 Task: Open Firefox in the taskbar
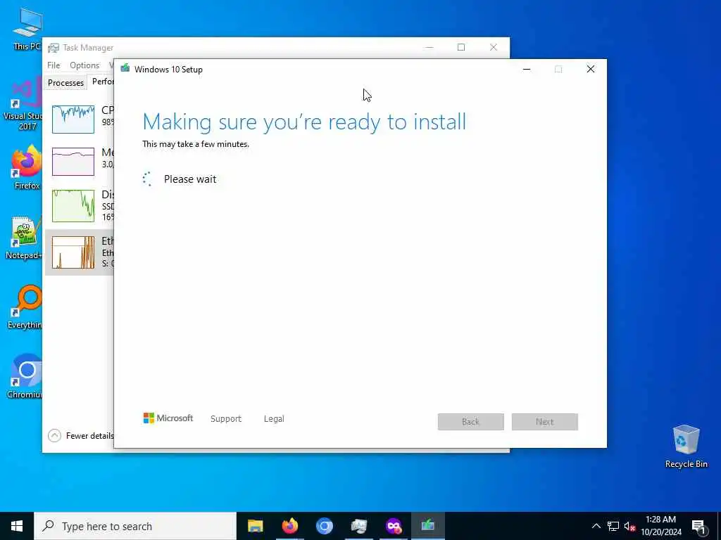pyautogui.click(x=289, y=526)
